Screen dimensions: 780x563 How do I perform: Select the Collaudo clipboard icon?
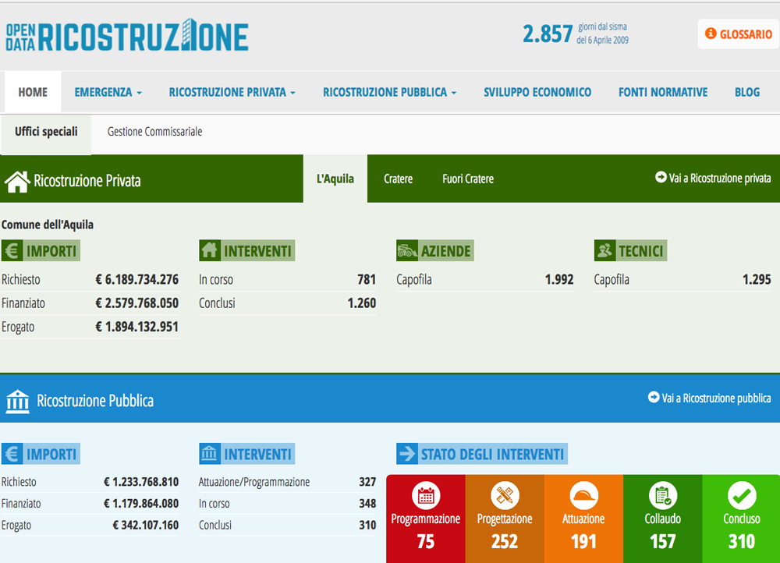662,495
